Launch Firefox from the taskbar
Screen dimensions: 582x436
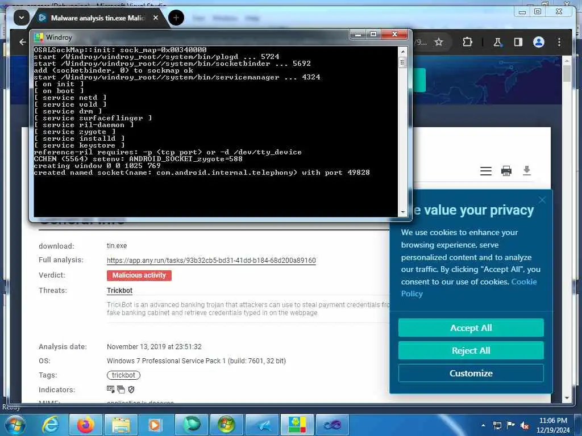pyautogui.click(x=85, y=425)
